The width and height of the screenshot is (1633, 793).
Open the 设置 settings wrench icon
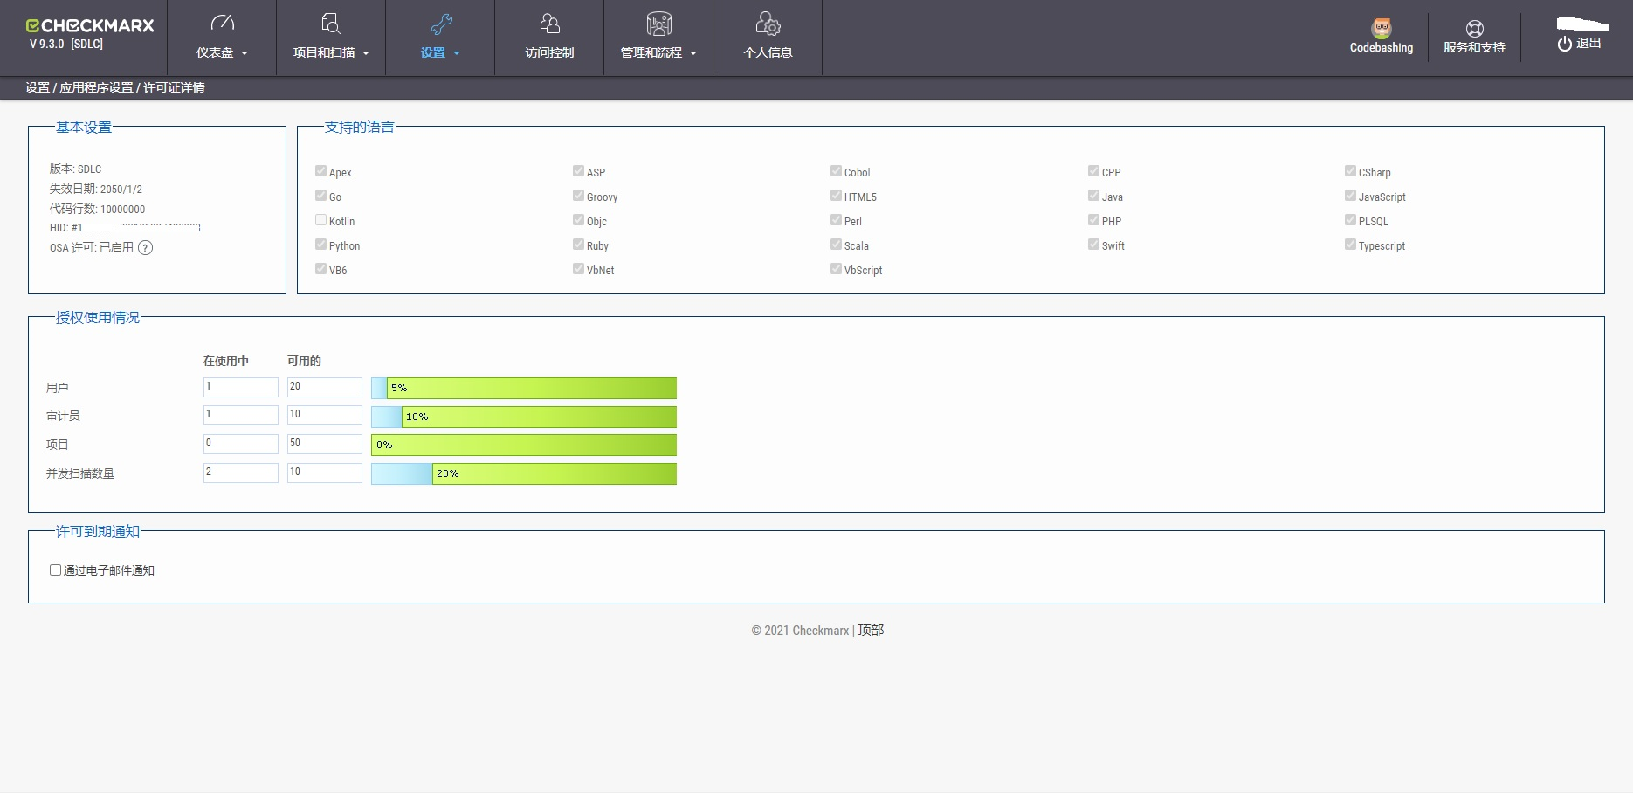coord(439,24)
